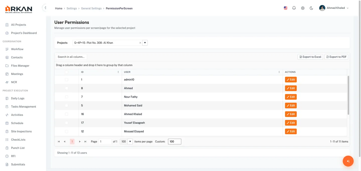Screen dimensions: 361x171
Task: Switch to dark mode with the moon icon
Action: click(311, 8)
